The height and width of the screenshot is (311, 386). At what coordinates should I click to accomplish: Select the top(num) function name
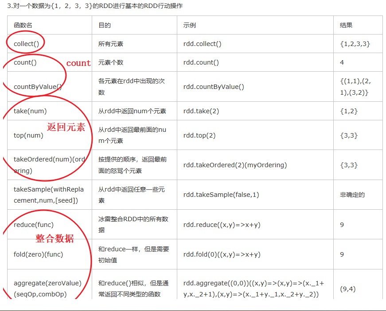(x=28, y=135)
